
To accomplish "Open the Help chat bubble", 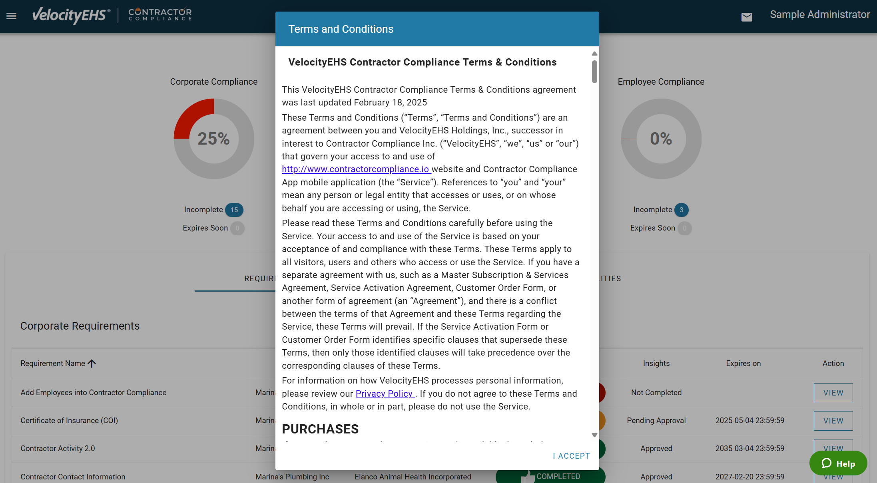I will click(838, 463).
